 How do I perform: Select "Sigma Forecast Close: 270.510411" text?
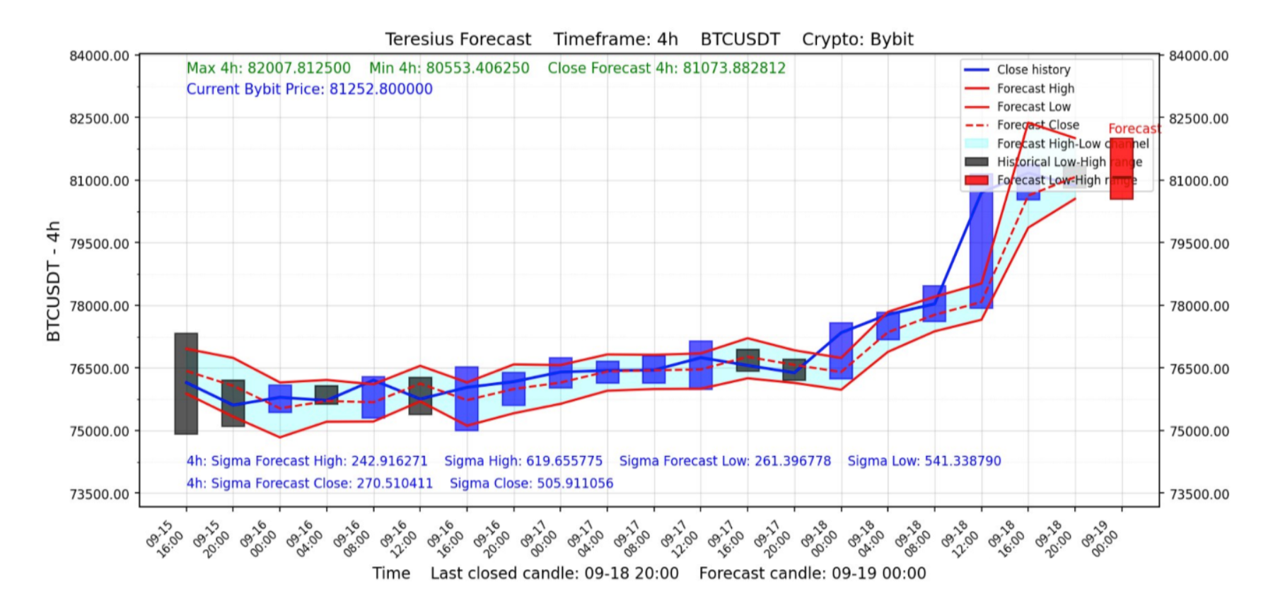coord(322,484)
